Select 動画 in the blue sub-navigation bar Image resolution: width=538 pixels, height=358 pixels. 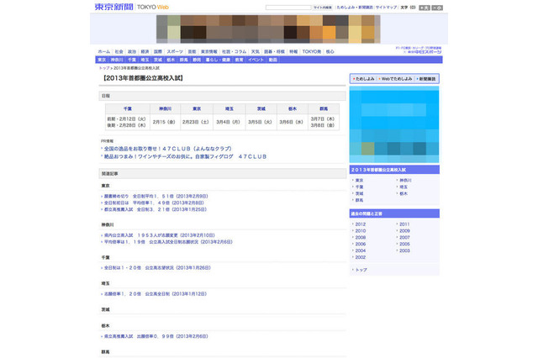point(272,60)
